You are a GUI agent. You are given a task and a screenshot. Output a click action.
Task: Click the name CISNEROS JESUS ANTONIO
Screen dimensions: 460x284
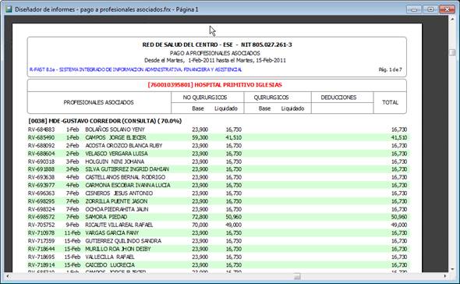point(119,193)
